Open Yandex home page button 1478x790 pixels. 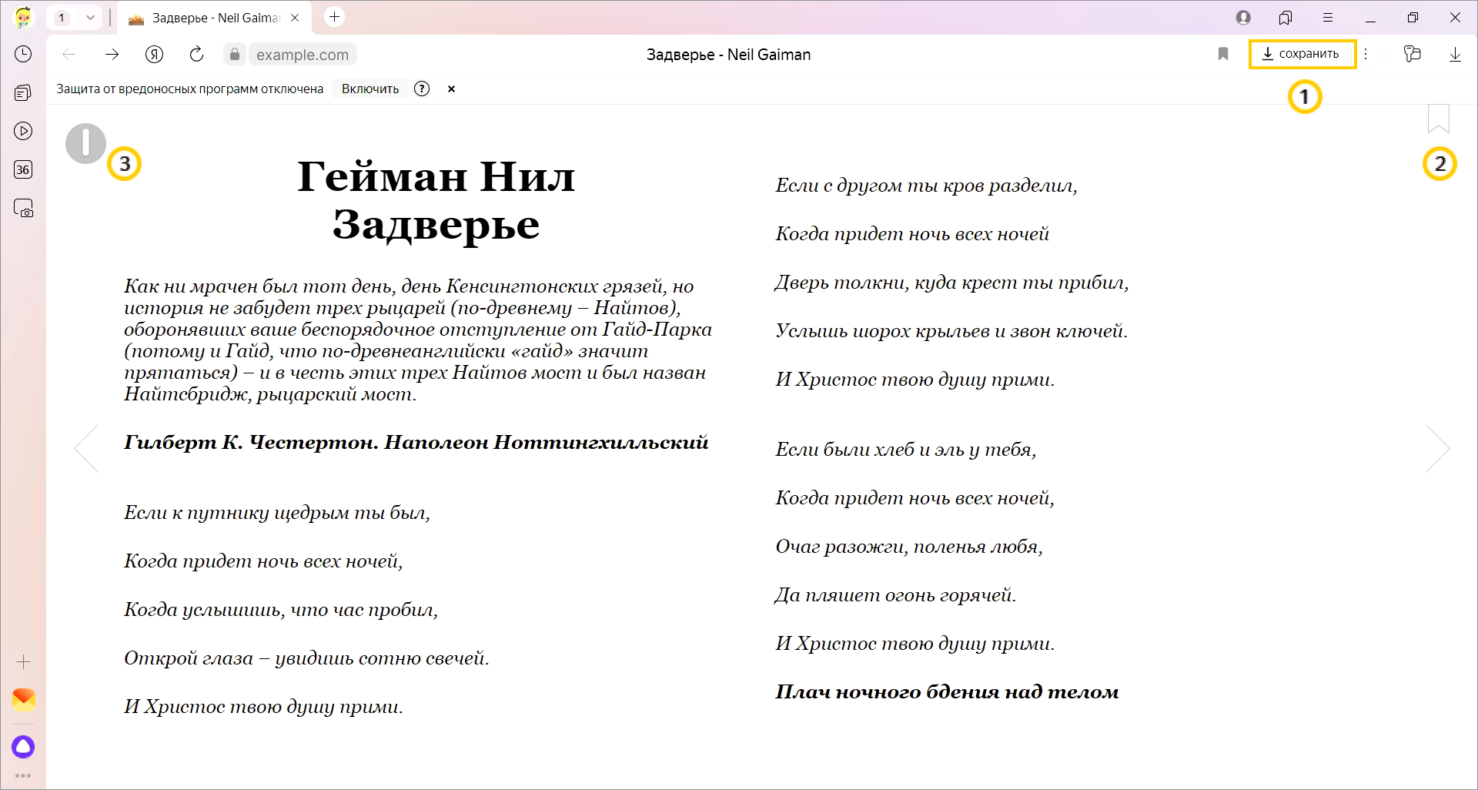pos(154,54)
